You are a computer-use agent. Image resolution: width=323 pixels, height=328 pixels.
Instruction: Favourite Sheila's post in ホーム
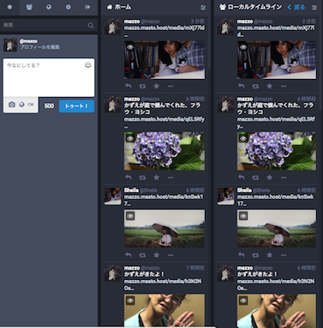click(156, 255)
